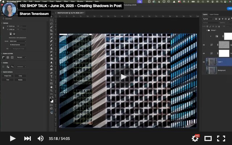Filter layers by shape layer icon
232x145 pixels.
coord(225,19)
